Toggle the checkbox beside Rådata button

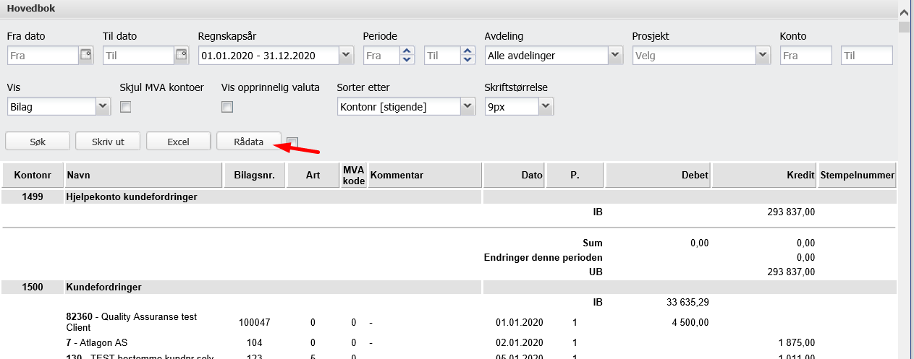292,142
